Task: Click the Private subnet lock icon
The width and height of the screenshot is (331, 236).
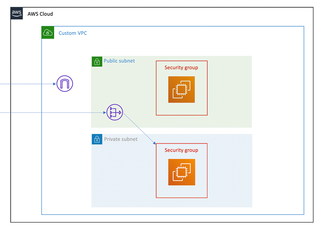Action: [97, 139]
